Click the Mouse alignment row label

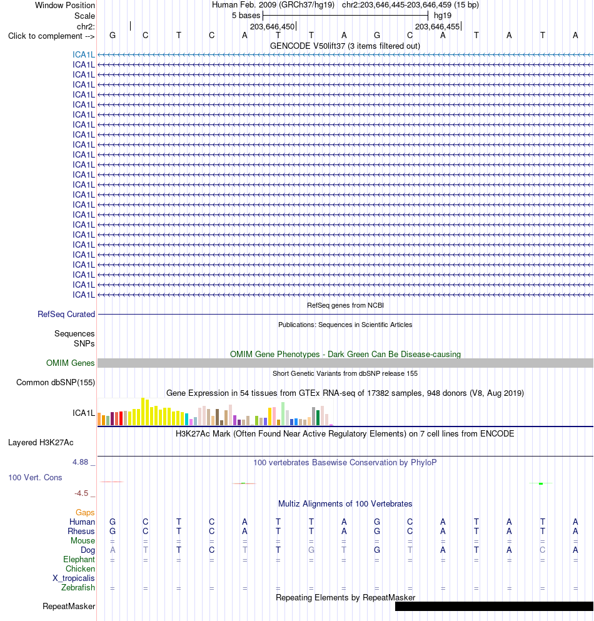[x=83, y=540]
